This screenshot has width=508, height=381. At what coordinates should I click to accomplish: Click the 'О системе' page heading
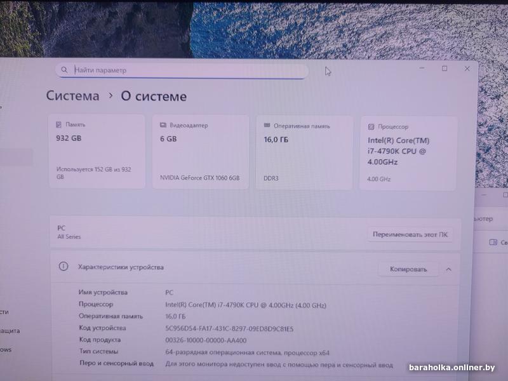click(x=154, y=97)
